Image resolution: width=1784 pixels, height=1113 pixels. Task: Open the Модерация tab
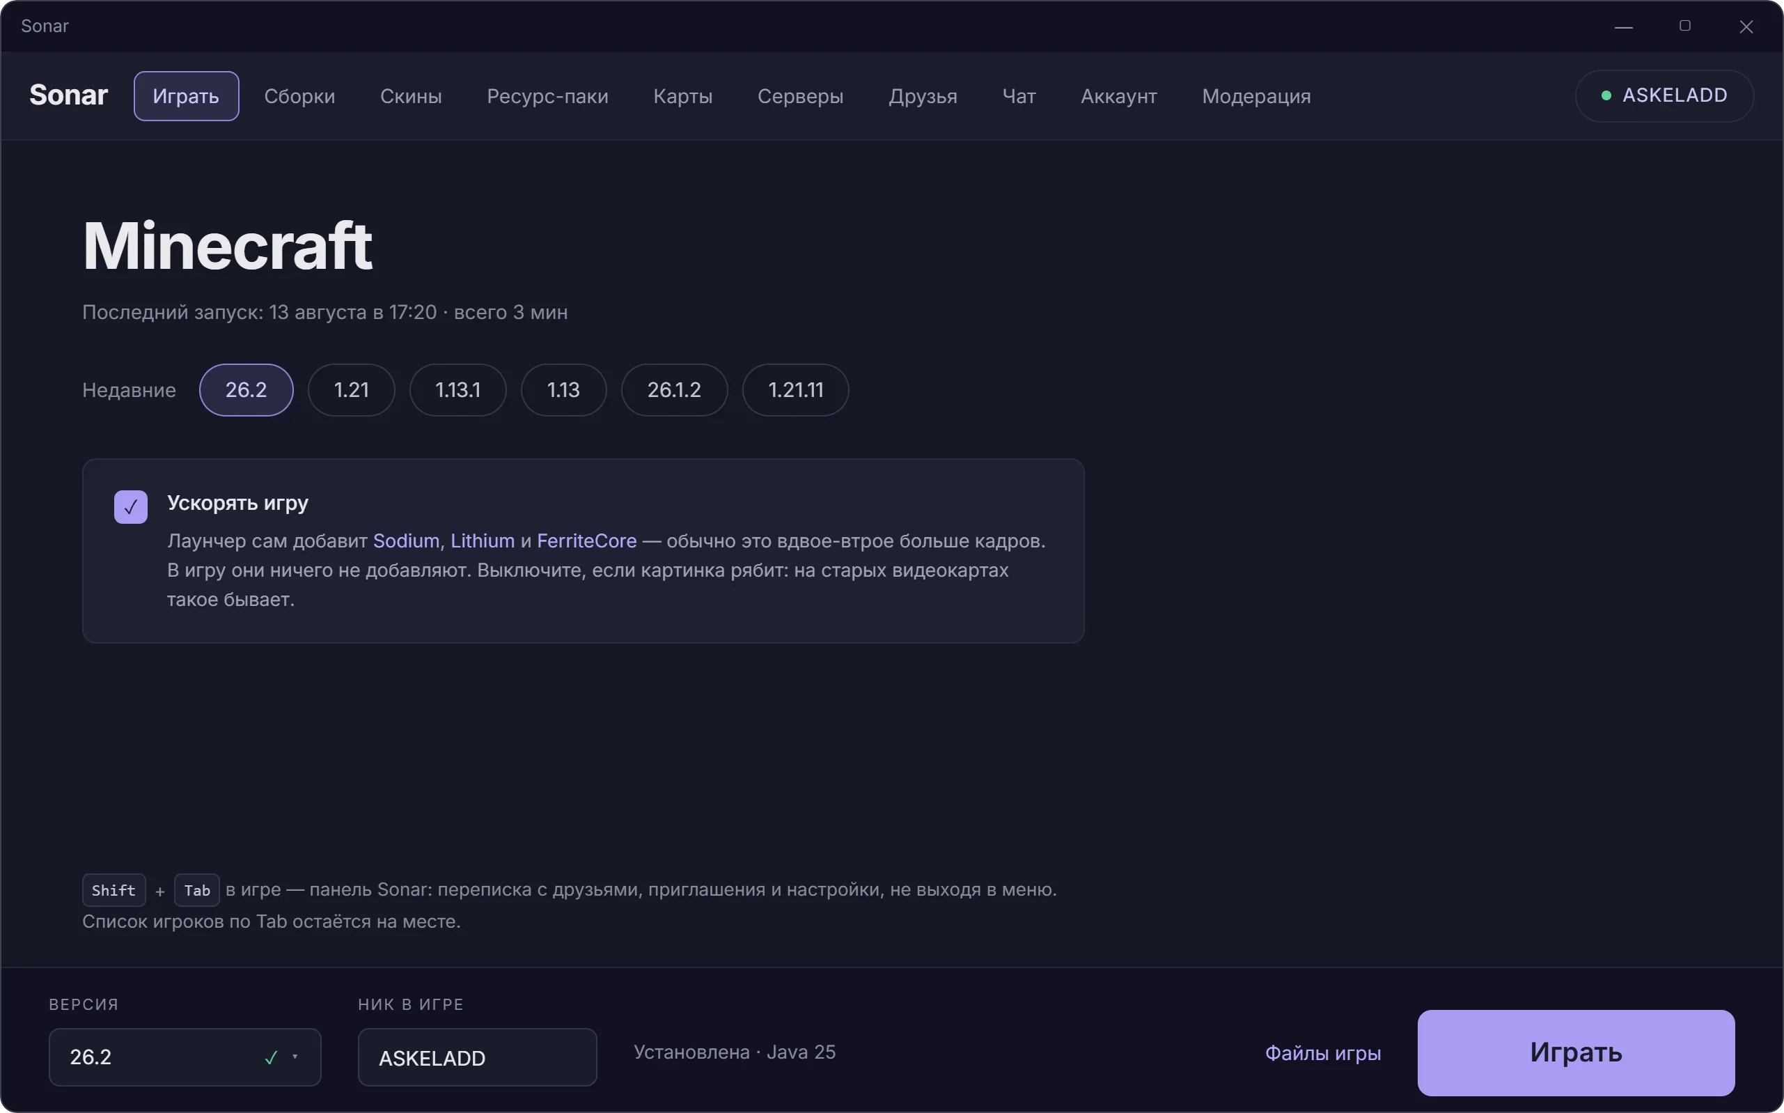[x=1256, y=95]
